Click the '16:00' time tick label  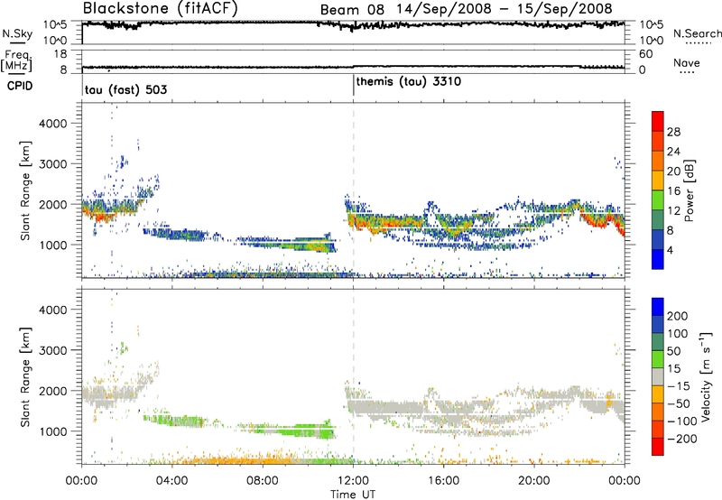[x=443, y=481]
